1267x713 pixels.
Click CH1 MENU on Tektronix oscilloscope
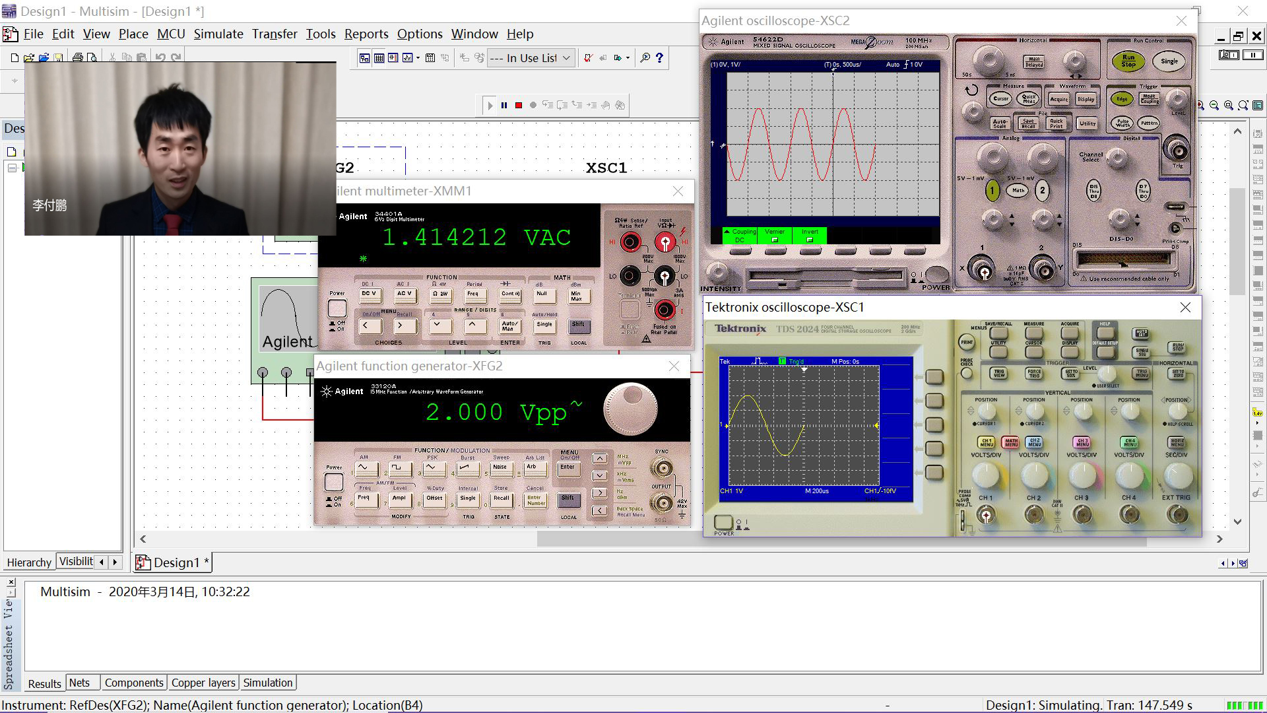(x=987, y=442)
